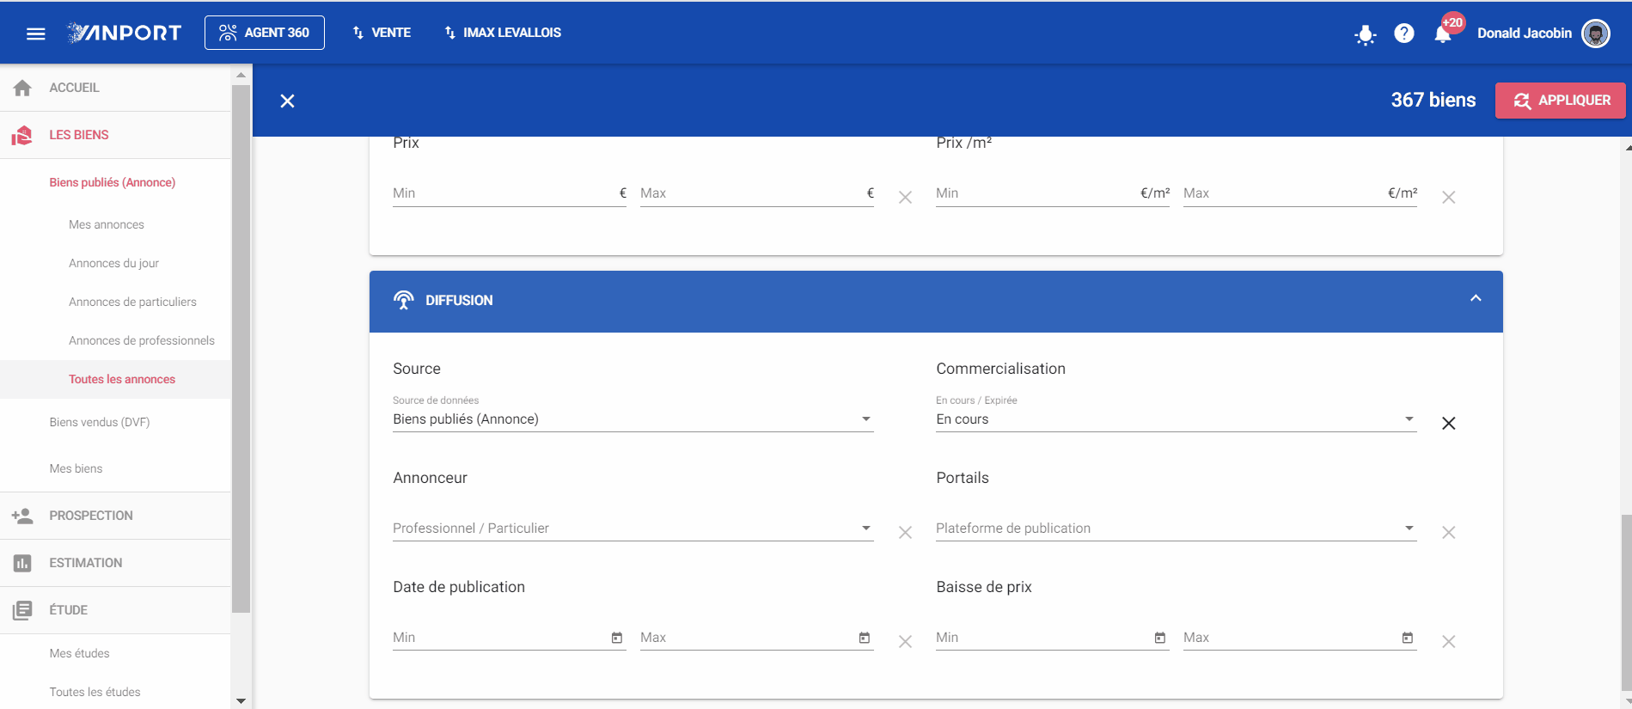
Task: Open notifications bell with +20 badge
Action: pos(1444,33)
